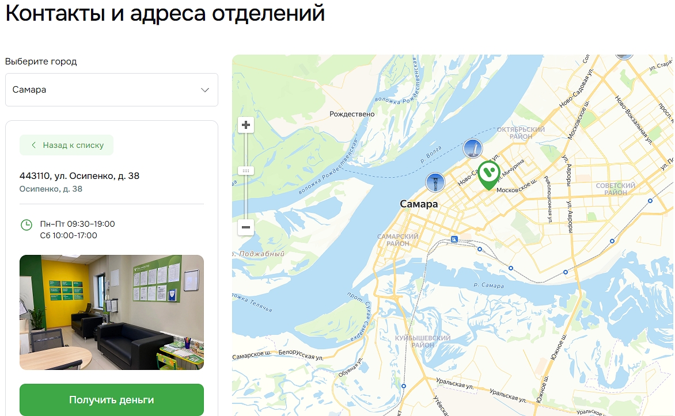Open the office interior photo
The image size is (675, 416).
point(112,312)
